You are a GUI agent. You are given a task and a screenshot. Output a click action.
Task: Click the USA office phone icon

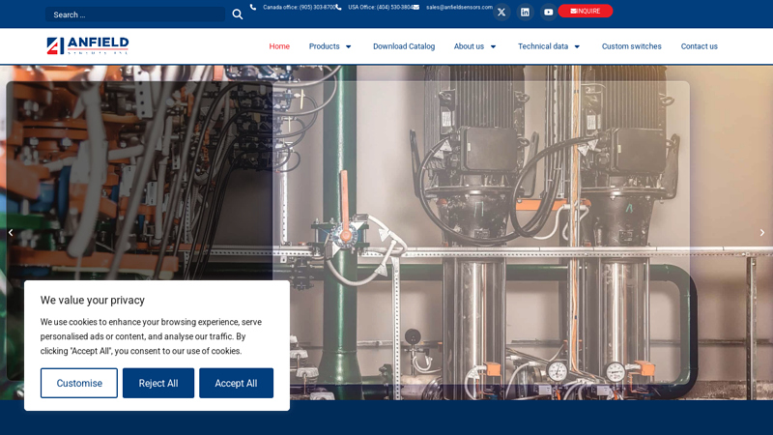(339, 7)
